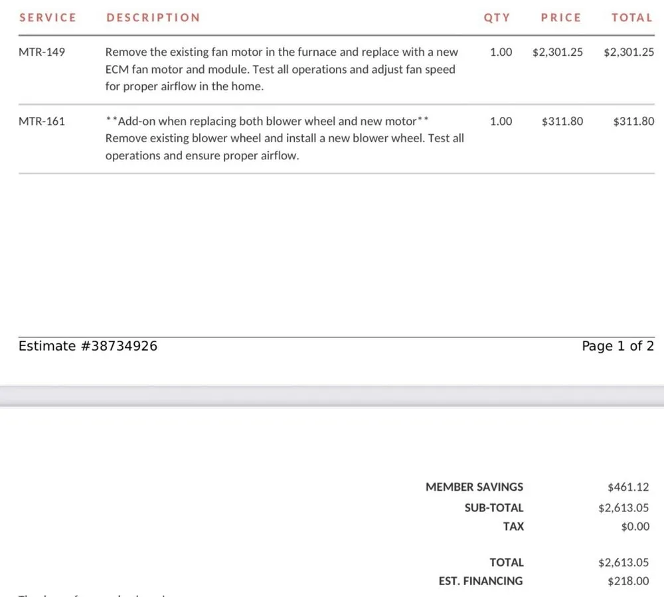Click the SUB-TOTAL amount $2,613.05
This screenshot has width=664, height=597.
click(623, 507)
